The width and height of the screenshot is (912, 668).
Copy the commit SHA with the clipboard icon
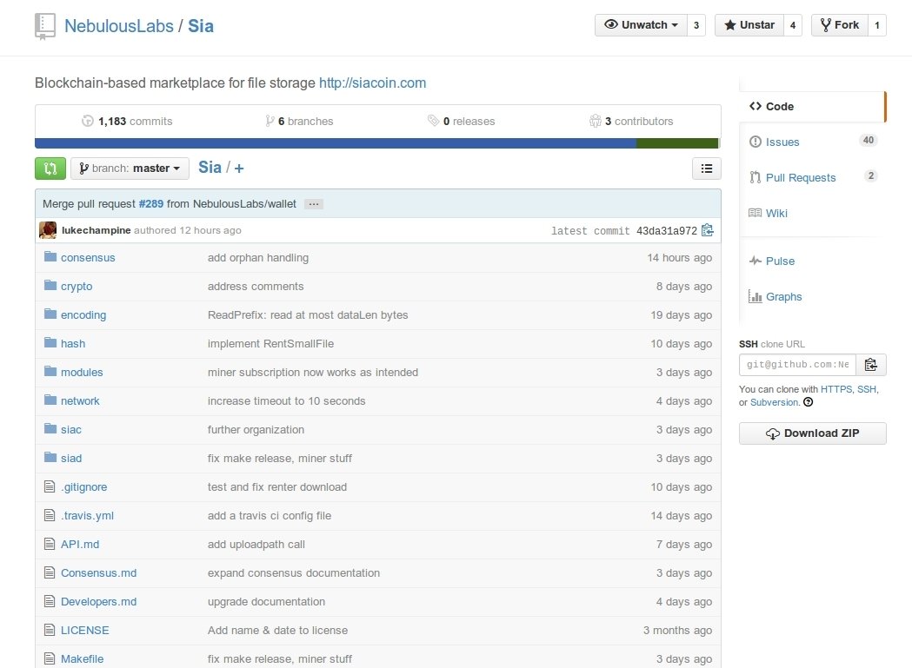point(708,230)
